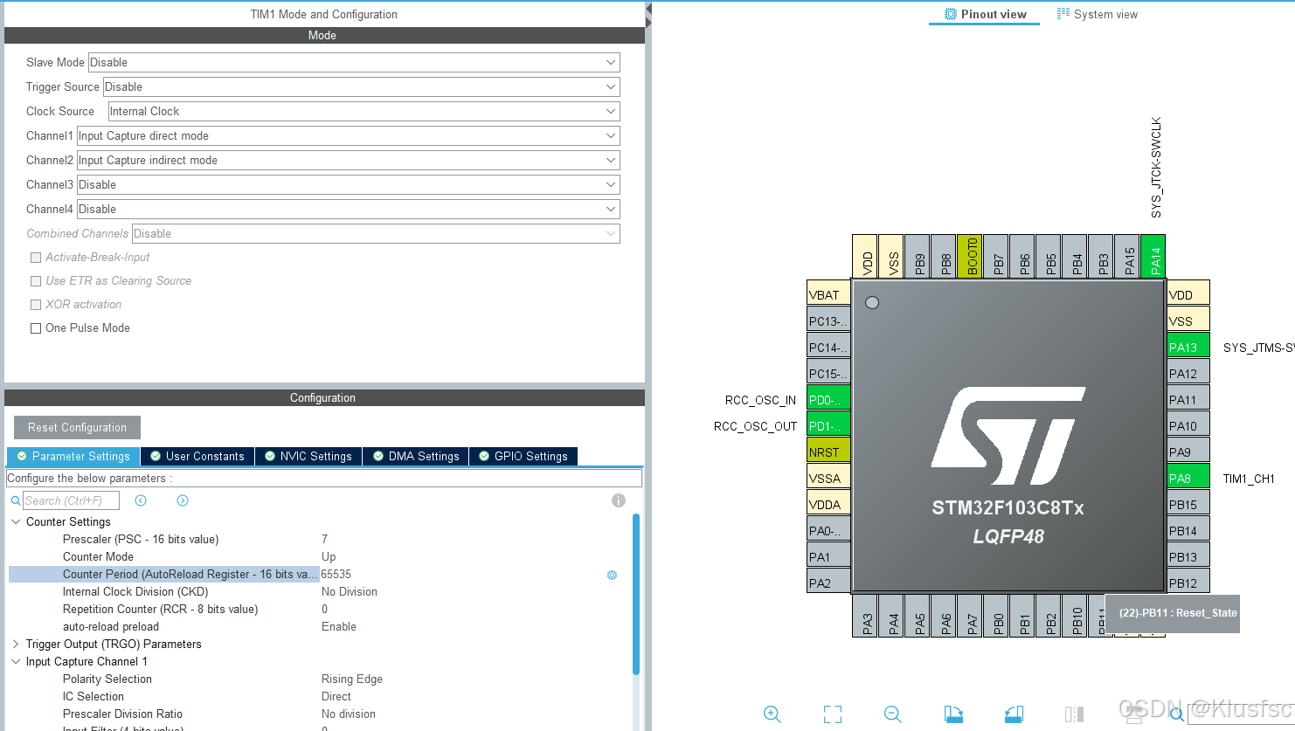Open the GPIO Settings tab
The height and width of the screenshot is (731, 1295).
(523, 456)
